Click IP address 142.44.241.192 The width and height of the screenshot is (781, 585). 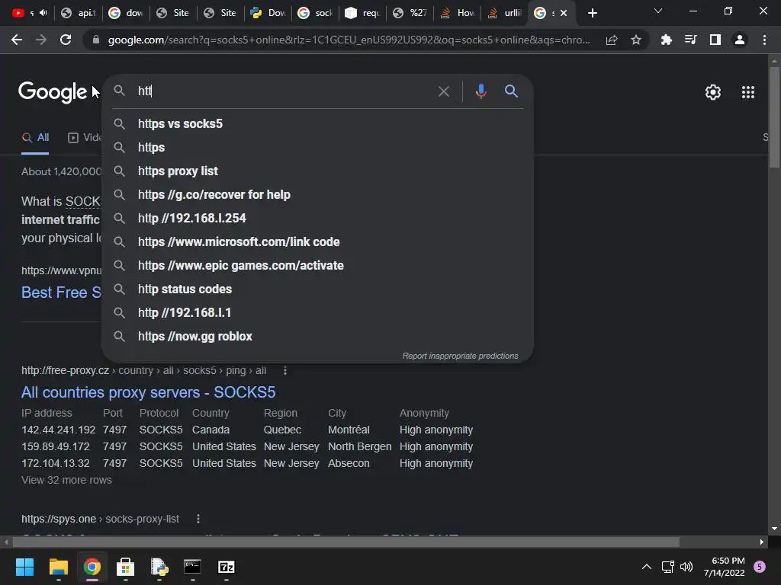(x=58, y=430)
